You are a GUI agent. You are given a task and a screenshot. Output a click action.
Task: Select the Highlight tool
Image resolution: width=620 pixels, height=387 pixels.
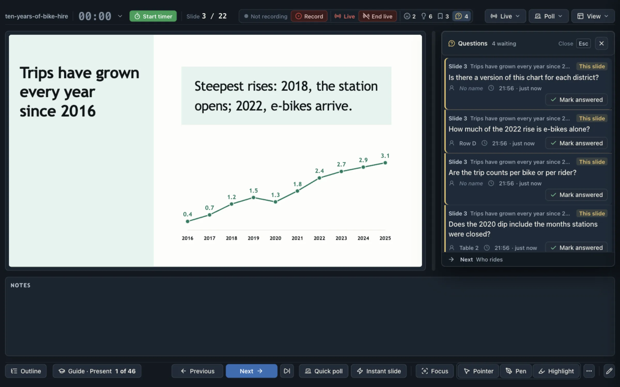pos(556,371)
